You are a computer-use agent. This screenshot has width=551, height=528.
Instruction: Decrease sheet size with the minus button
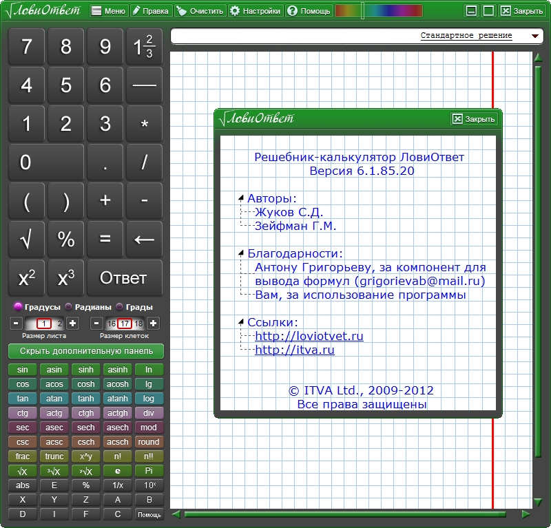click(16, 323)
